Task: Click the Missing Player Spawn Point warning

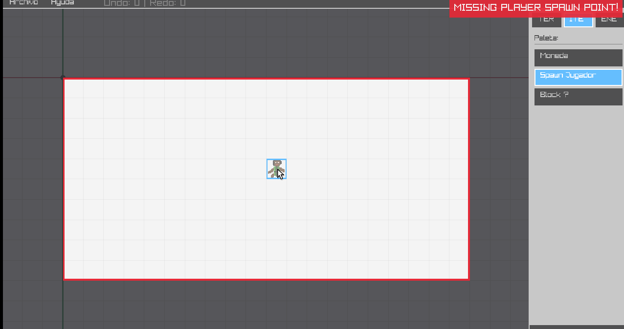Action: [x=536, y=8]
